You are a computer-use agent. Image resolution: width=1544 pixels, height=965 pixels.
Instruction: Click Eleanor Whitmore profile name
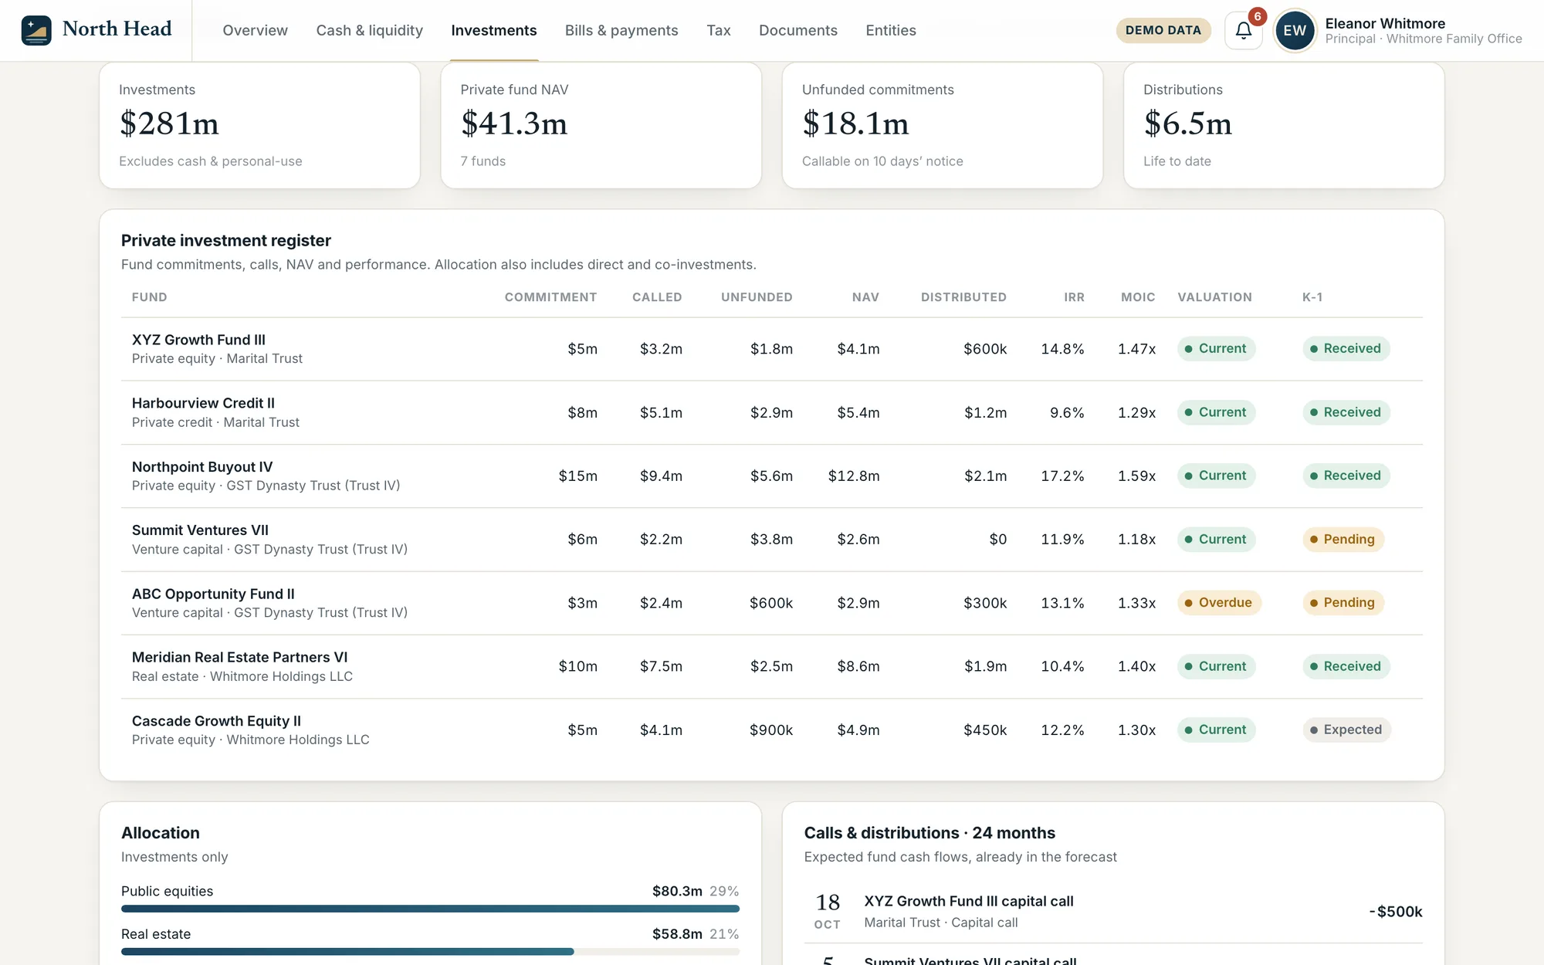[1385, 23]
